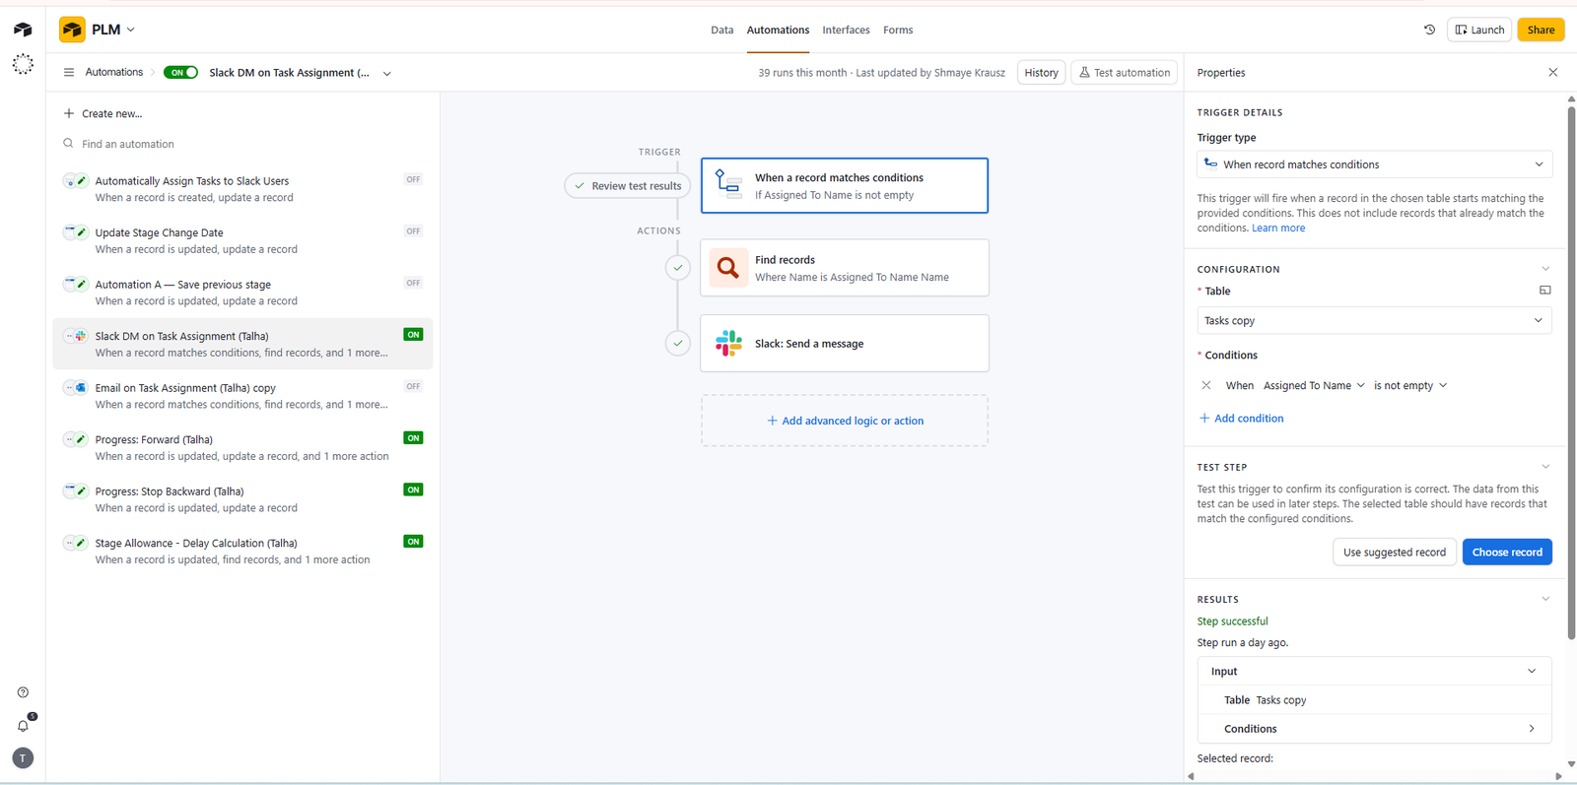Screen dimensions: 1577x785
Task: Open the automation name dropdown chevron
Action: [x=386, y=73]
